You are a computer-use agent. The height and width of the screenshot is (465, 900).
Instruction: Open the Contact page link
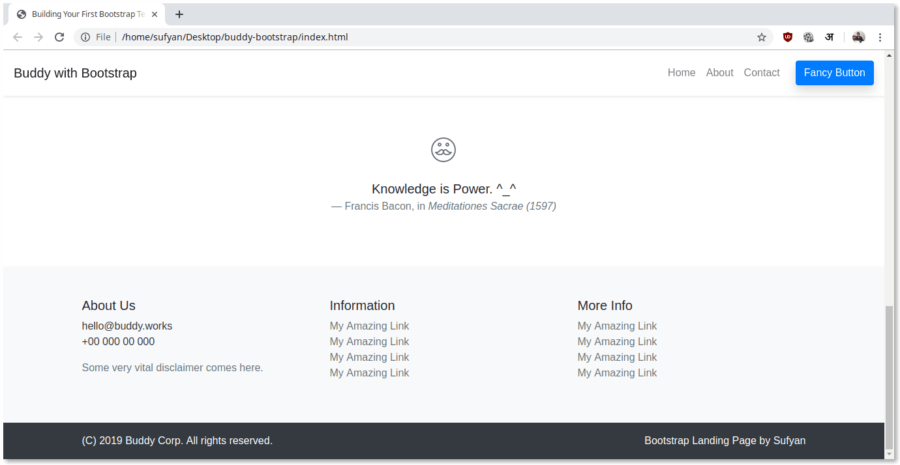[762, 72]
